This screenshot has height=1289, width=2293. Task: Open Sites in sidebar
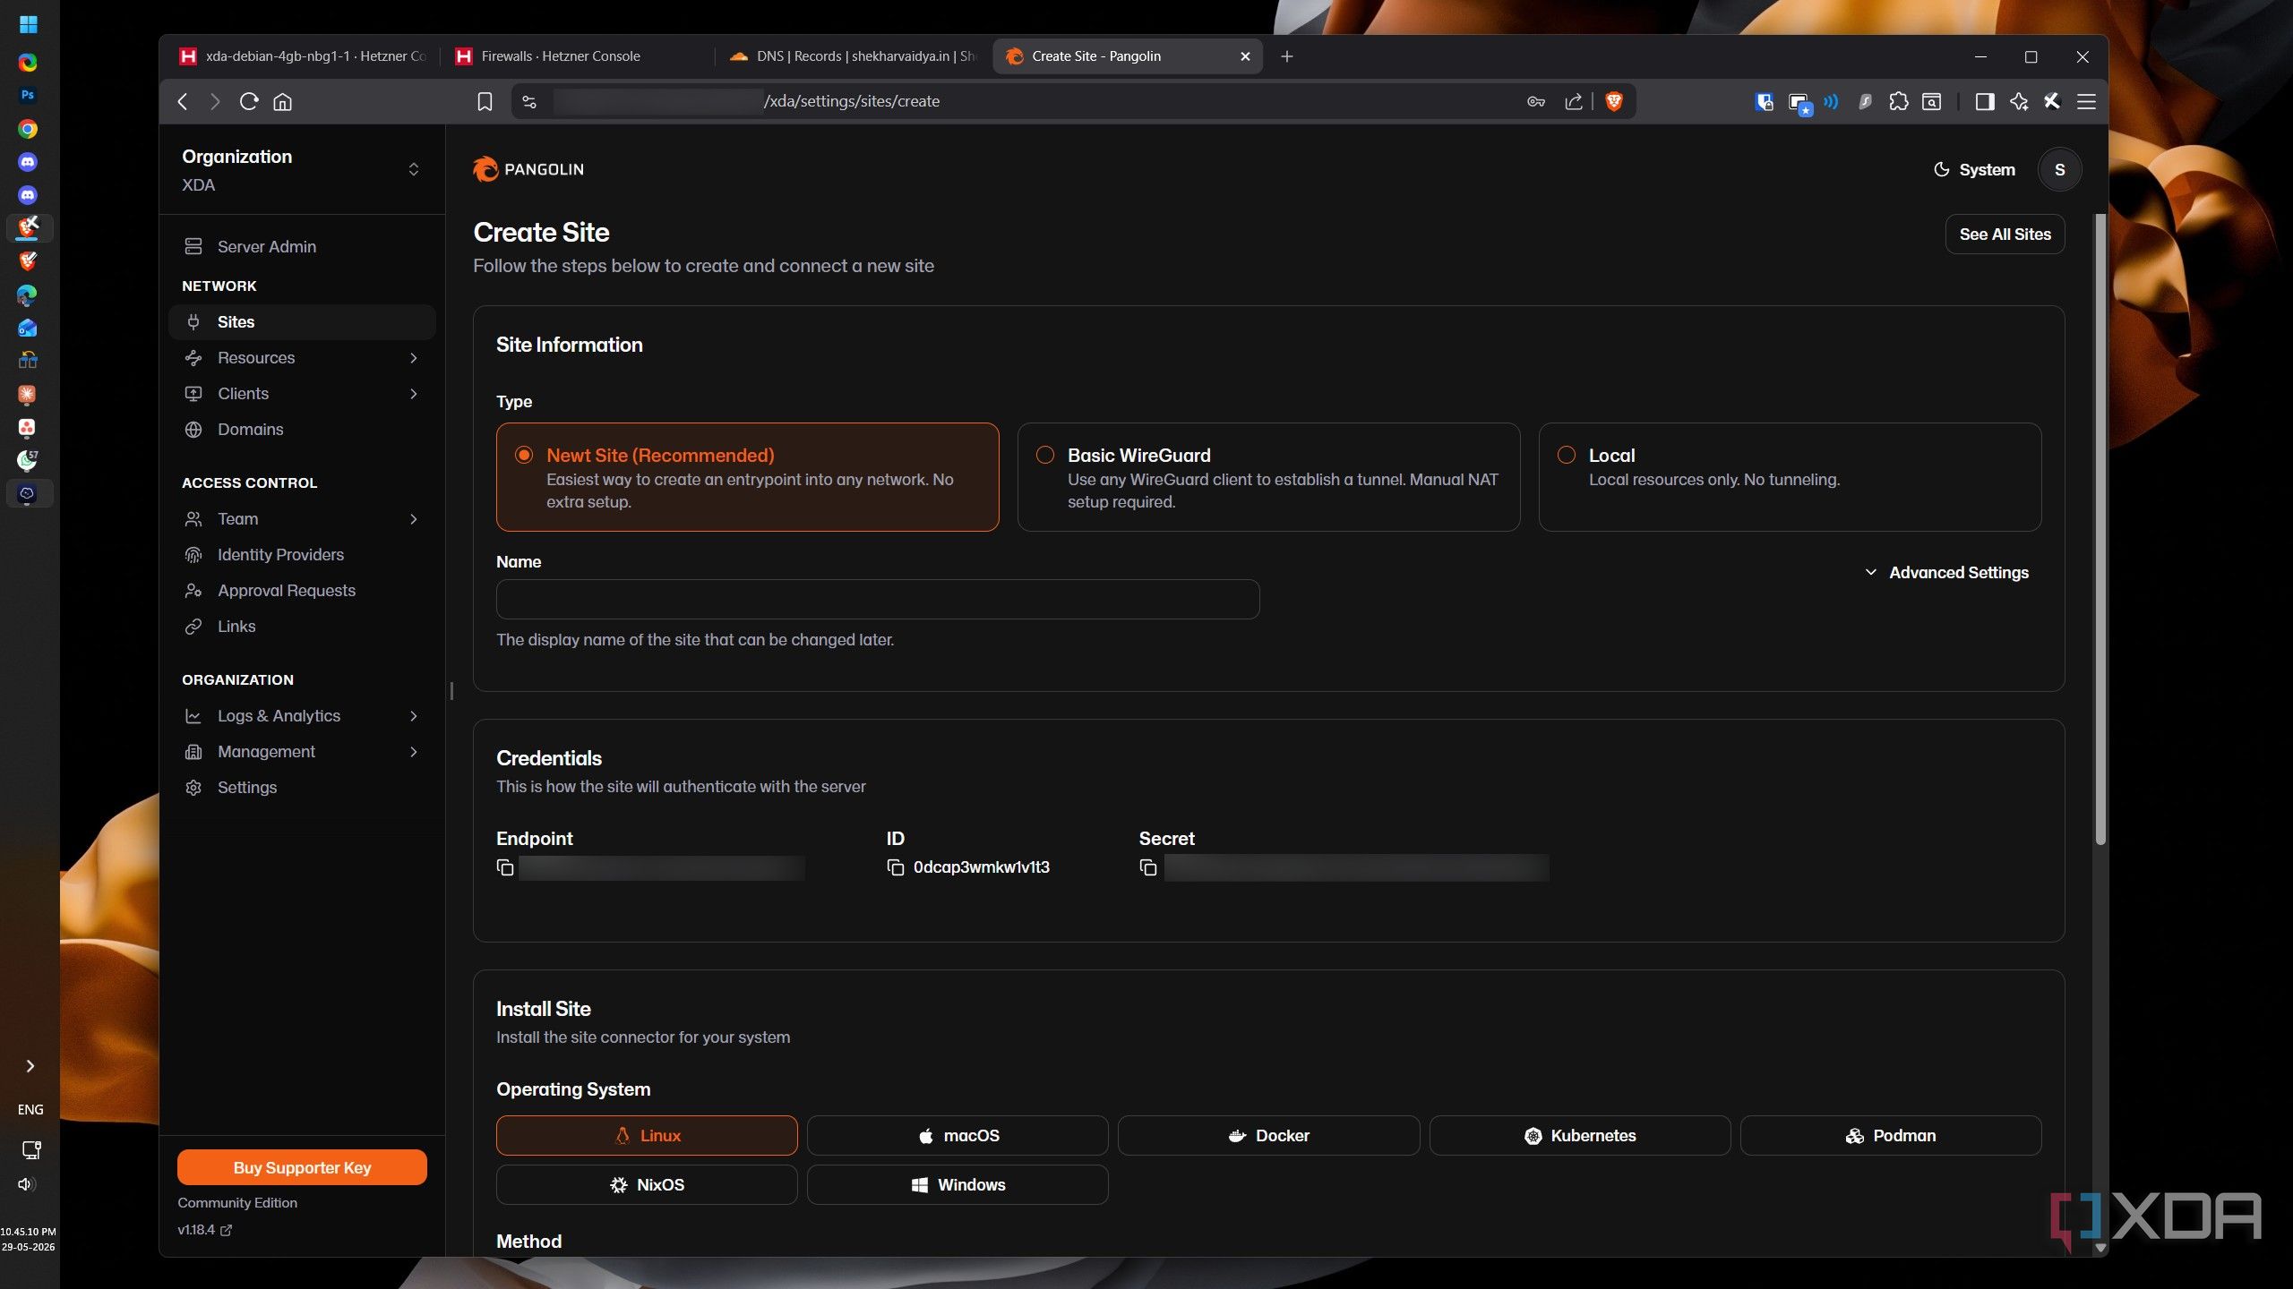point(302,322)
